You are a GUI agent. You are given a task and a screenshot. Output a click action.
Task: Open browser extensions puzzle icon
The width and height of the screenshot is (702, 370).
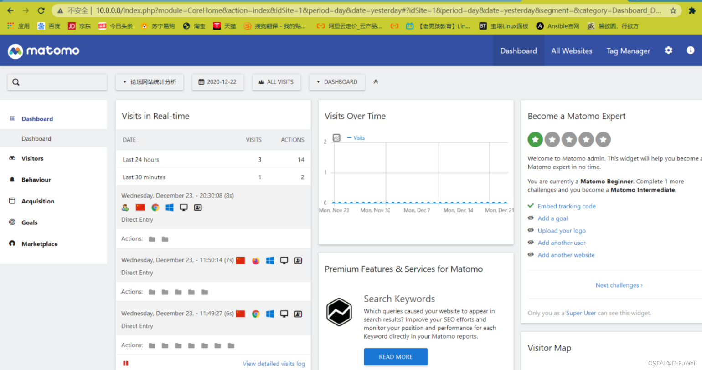[692, 10]
